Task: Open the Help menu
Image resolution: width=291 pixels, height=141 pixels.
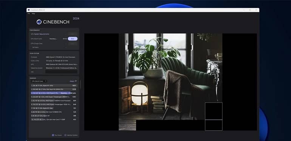Action: point(33,14)
